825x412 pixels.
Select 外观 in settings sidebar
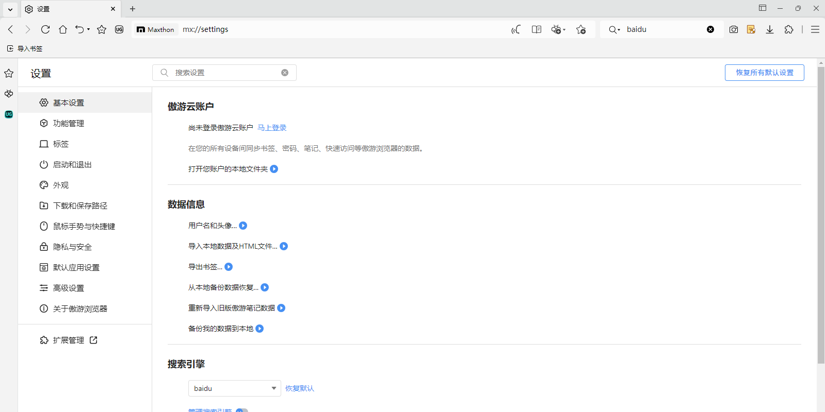click(x=61, y=185)
